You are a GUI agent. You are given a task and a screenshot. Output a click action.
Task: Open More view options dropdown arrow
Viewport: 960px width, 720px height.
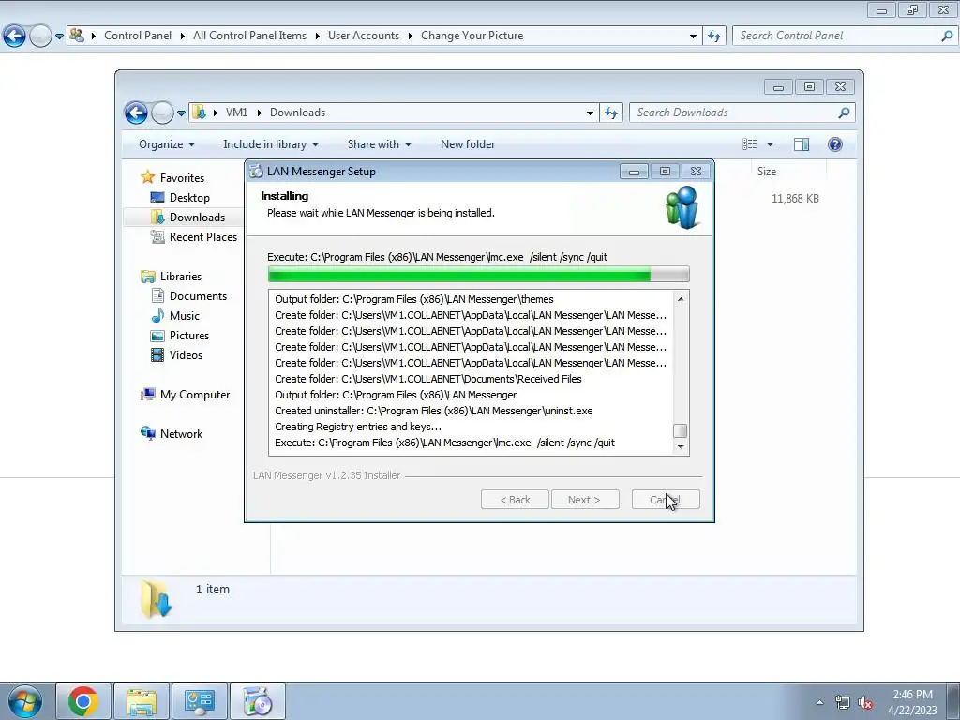click(x=771, y=144)
